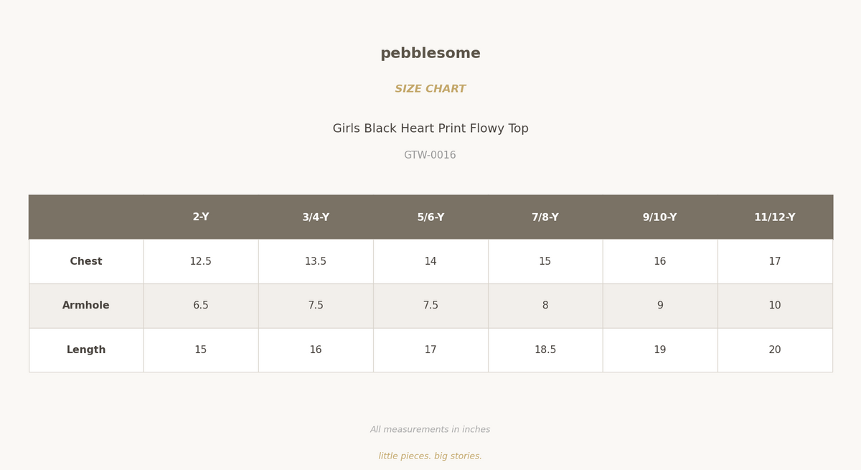
Task: Select the product code GTW-0016
Action: click(x=430, y=155)
